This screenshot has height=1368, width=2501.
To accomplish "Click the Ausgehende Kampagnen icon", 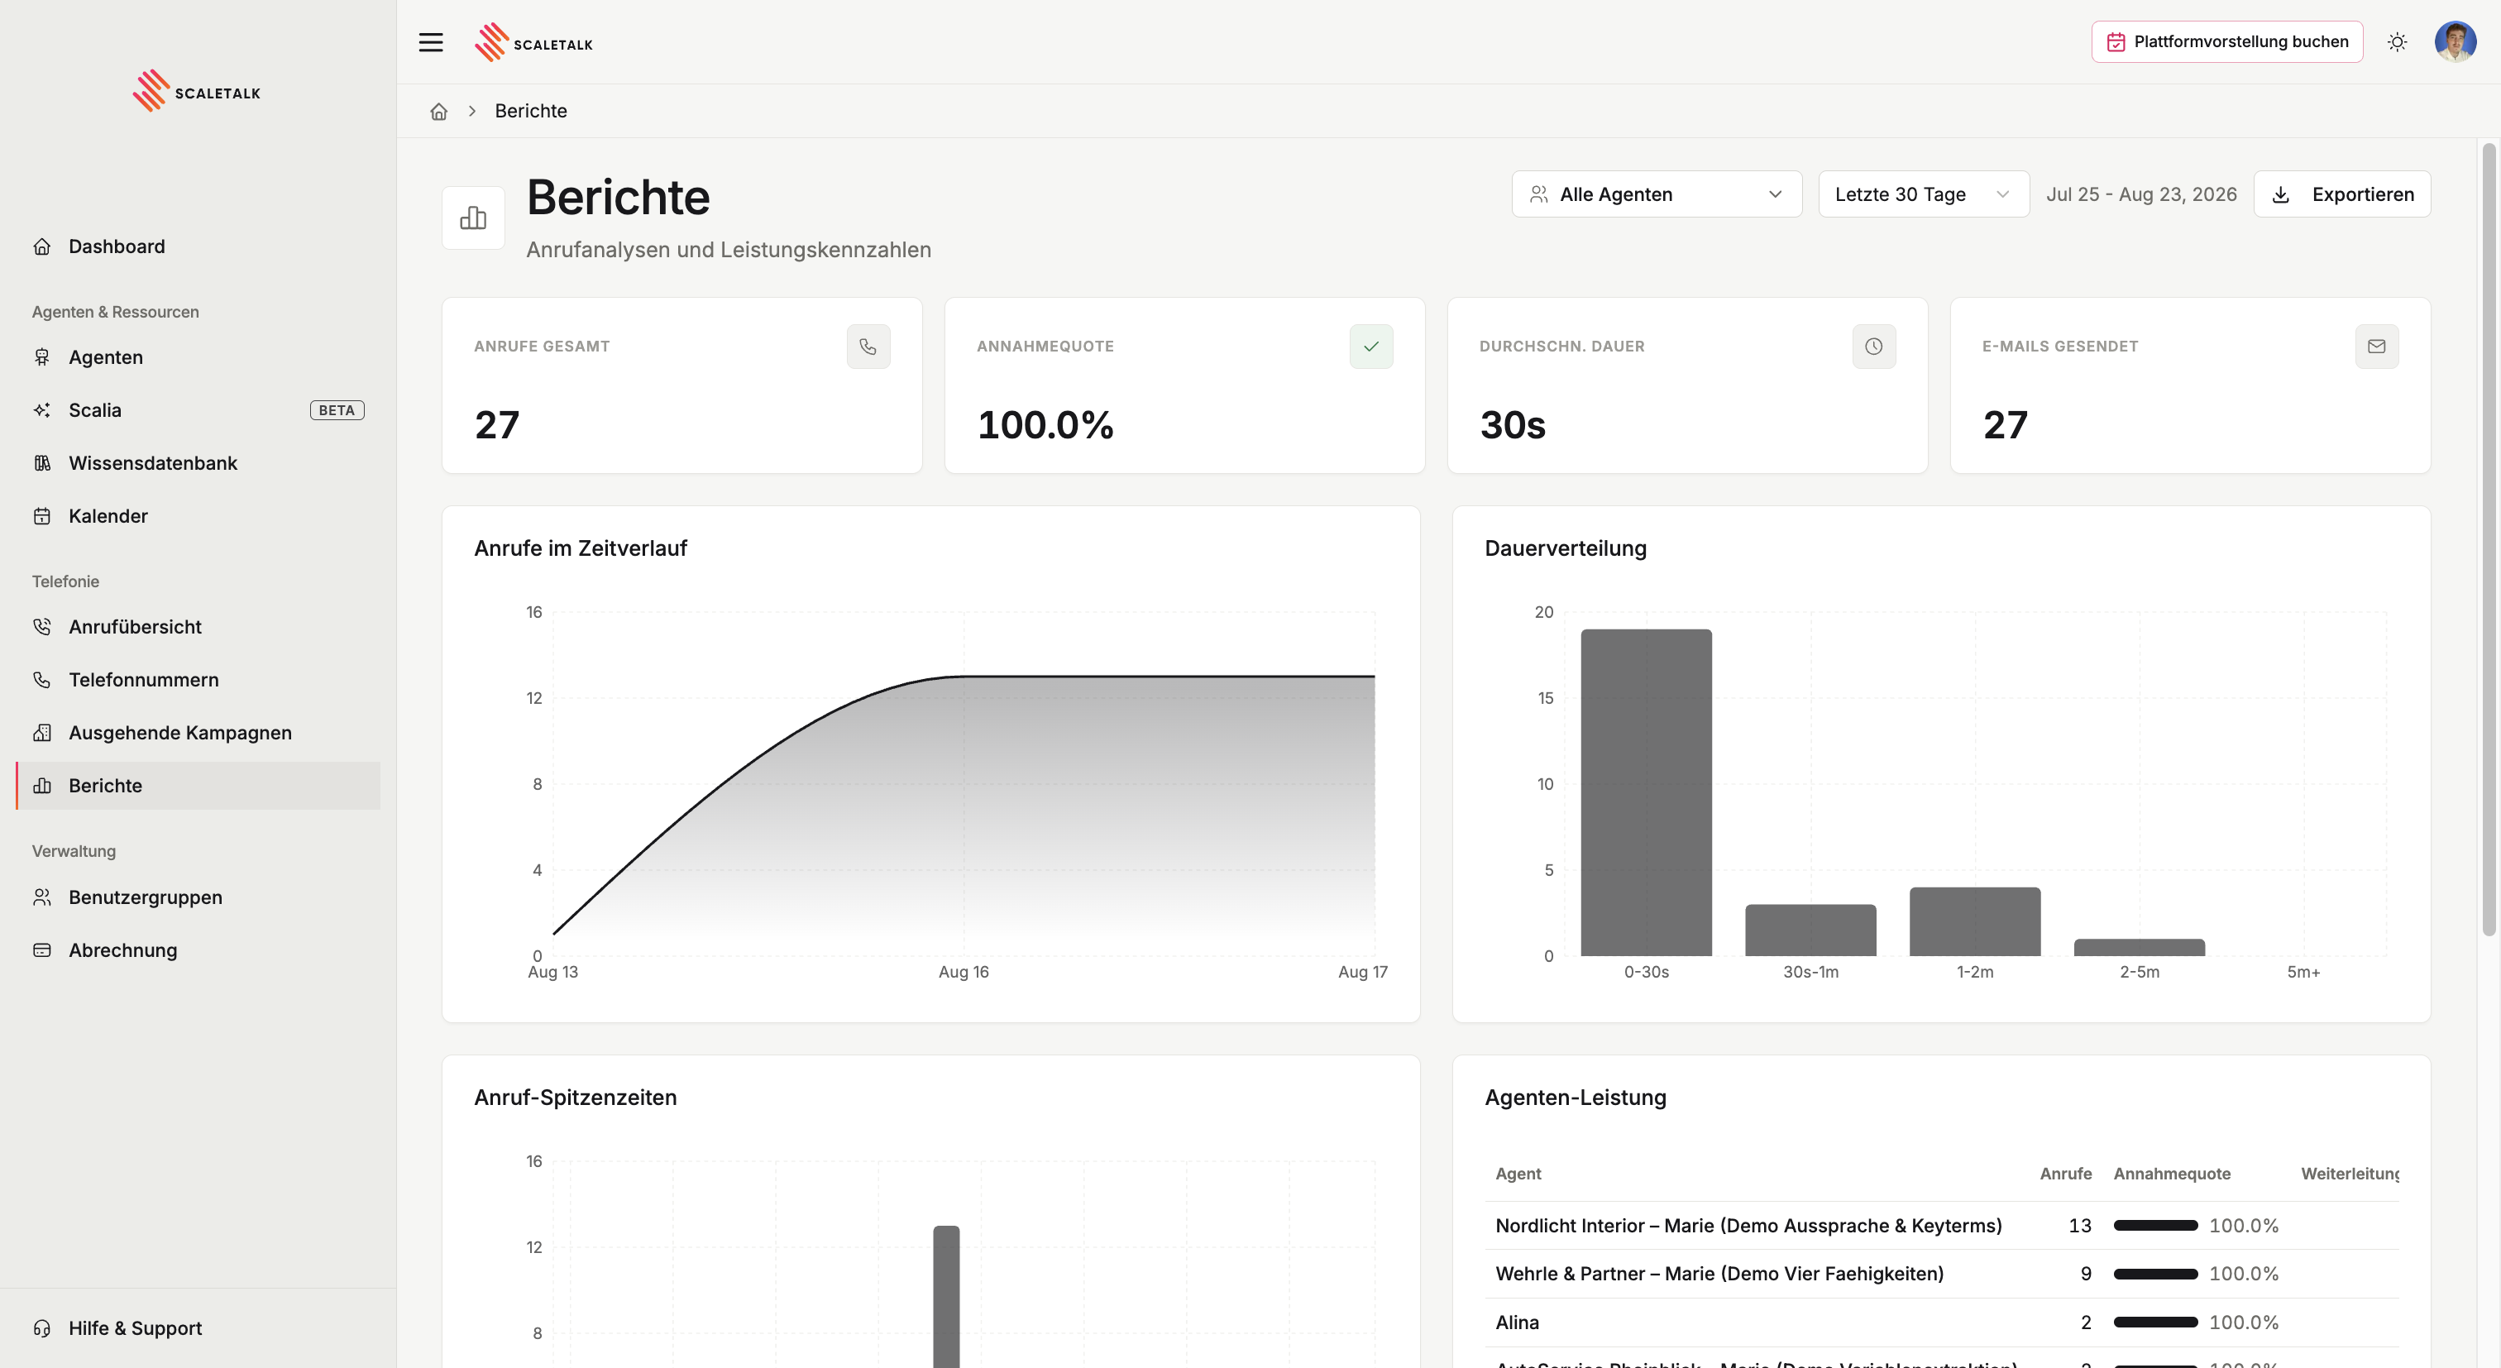I will [x=41, y=733].
